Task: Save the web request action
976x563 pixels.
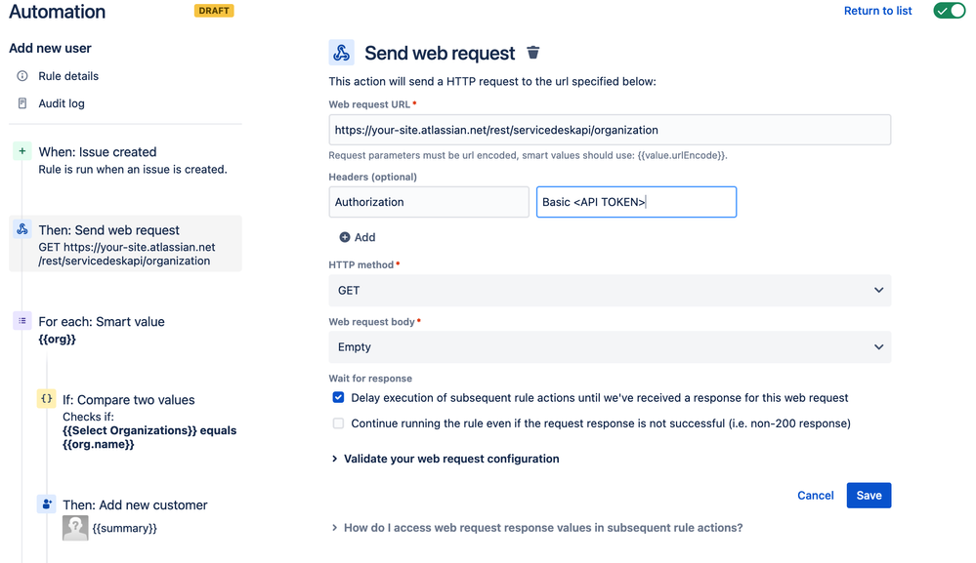Action: 869,496
